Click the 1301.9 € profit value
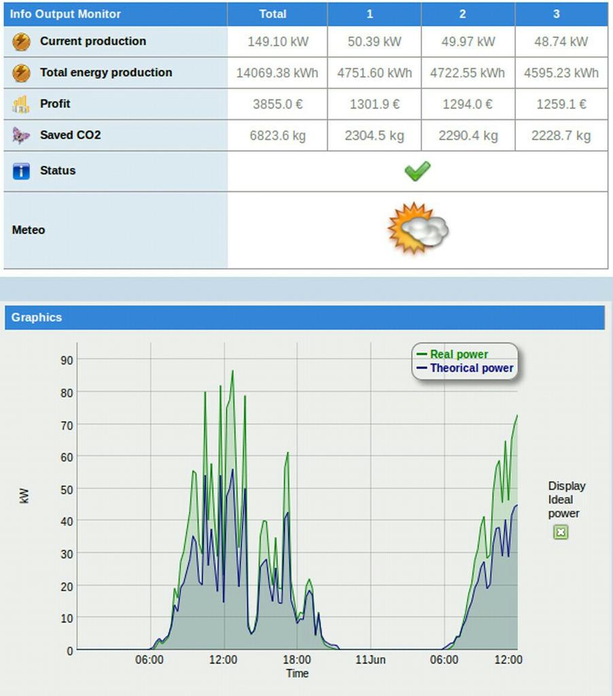 [x=374, y=104]
